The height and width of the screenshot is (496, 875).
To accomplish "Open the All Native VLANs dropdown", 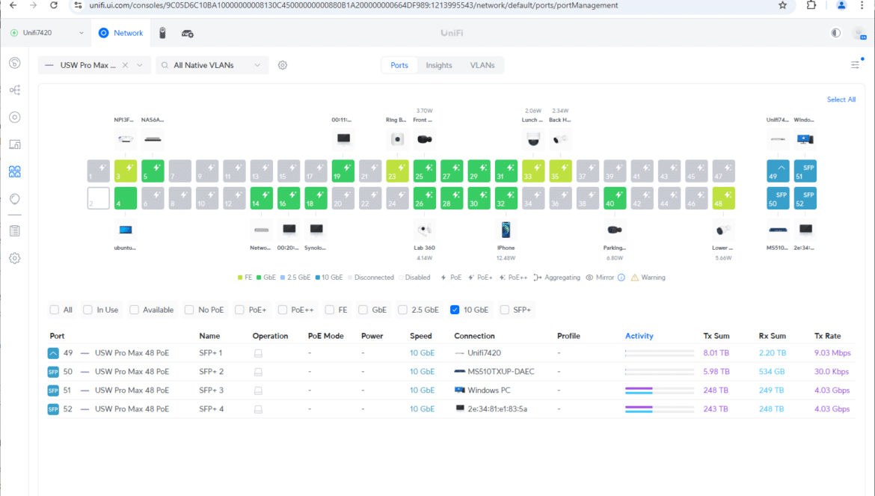I will click(x=212, y=65).
